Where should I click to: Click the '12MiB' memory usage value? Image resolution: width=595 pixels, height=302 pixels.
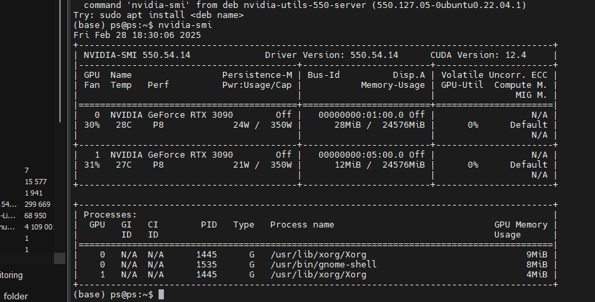(348, 165)
